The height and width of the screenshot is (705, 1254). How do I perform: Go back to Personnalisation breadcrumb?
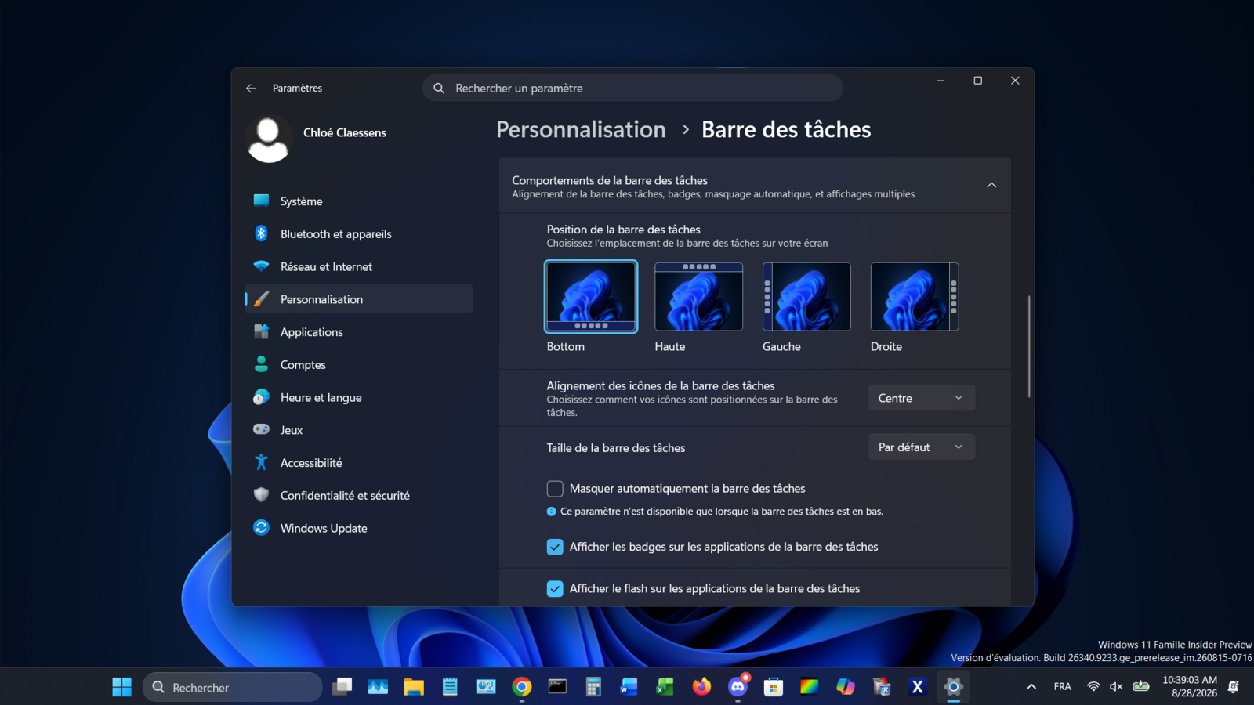[x=581, y=129]
